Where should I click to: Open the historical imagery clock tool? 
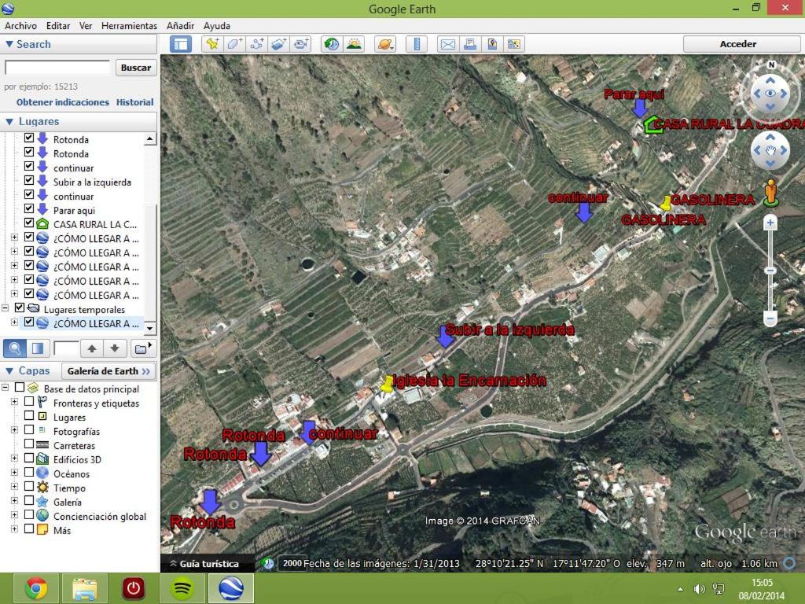pyautogui.click(x=331, y=44)
